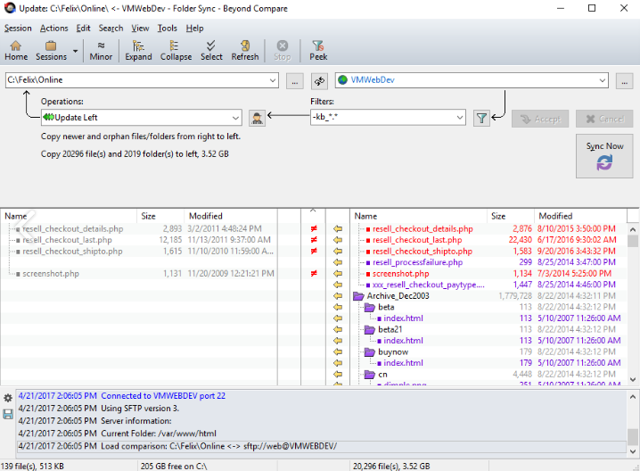This screenshot has width=640, height=471.
Task: Select the cn folder icon
Action: (x=369, y=374)
